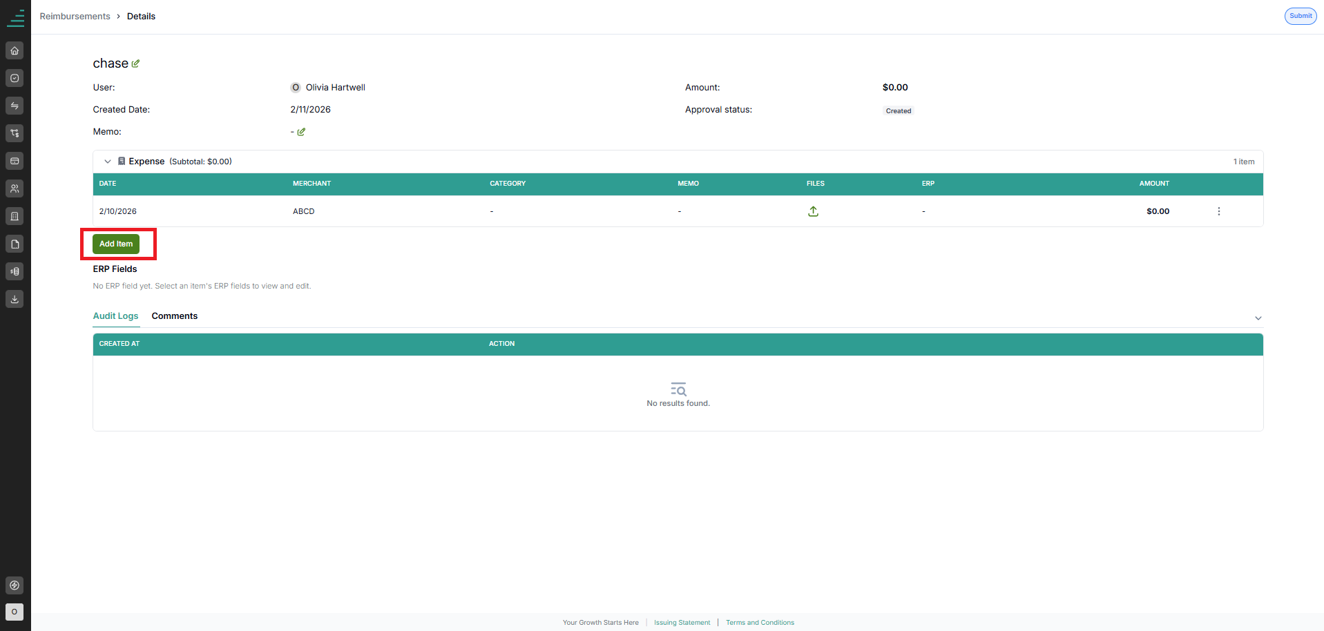The image size is (1324, 631).
Task: Click the Submit button
Action: [x=1301, y=16]
